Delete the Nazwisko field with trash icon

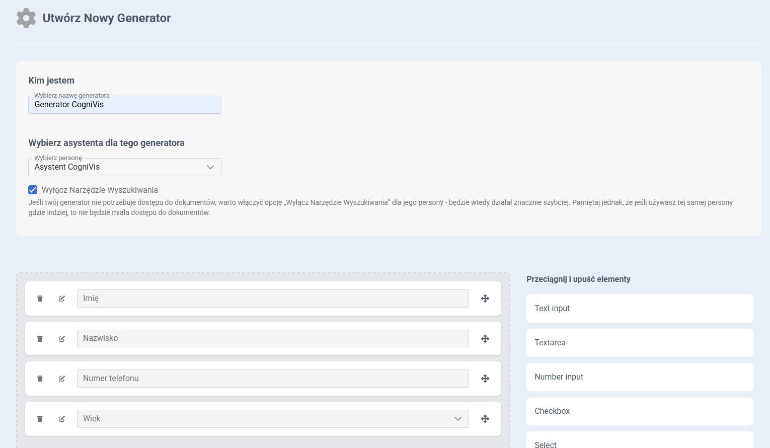click(x=40, y=339)
